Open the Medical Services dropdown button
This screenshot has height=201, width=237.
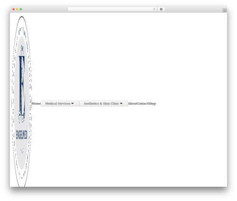tap(60, 104)
